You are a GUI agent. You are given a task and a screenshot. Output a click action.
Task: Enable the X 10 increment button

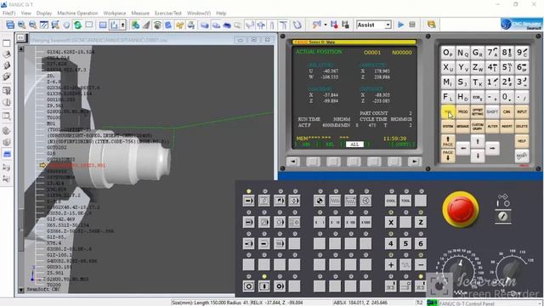(335, 223)
